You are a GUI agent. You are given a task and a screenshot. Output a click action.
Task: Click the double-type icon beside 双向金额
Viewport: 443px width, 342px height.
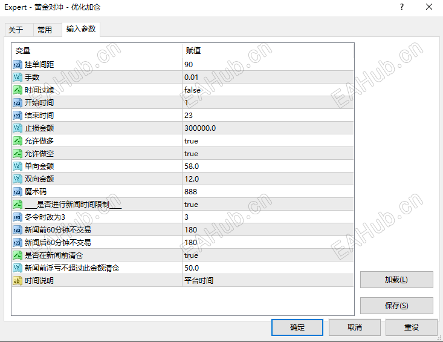[18, 179]
